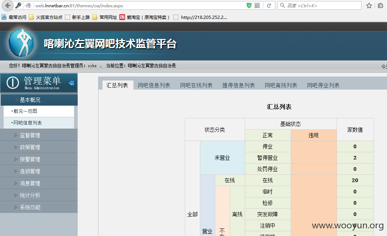
Task: Click the 在线 count value 20
Action: pos(355,180)
